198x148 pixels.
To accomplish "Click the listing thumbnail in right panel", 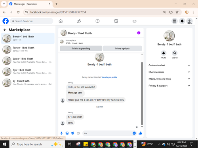I will (169, 36).
